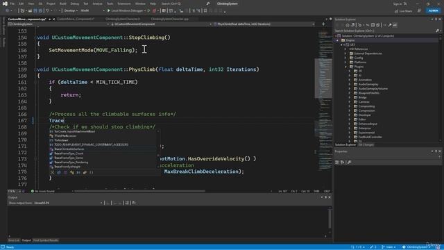Click the Collapse All icon in Solution Explorer toolbar
444x250 pixels.
tap(373, 25)
